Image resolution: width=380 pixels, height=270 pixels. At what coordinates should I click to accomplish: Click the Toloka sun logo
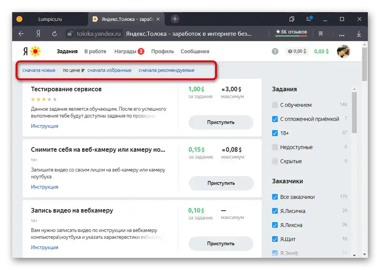[x=35, y=51]
